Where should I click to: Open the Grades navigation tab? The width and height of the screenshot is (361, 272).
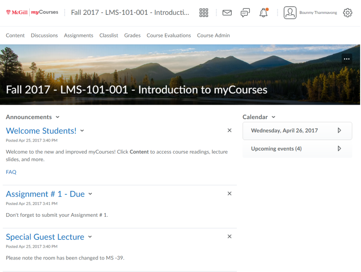132,36
